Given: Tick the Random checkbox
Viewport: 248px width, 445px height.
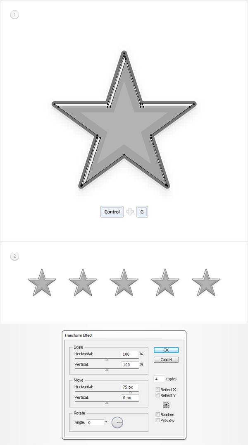Looking at the screenshot, I should [x=158, y=414].
